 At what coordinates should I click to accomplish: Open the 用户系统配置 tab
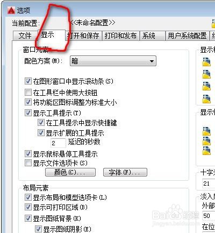point(187,36)
